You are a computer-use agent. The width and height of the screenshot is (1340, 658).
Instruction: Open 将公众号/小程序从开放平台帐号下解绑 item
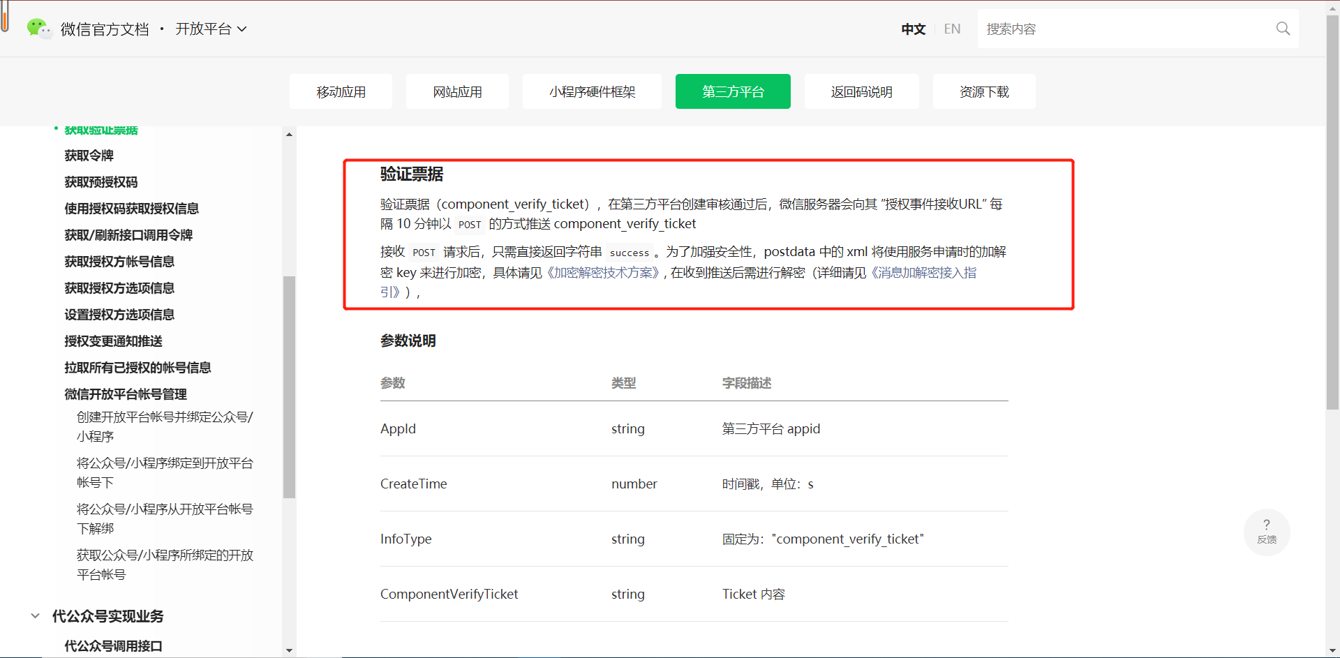pyautogui.click(x=165, y=518)
